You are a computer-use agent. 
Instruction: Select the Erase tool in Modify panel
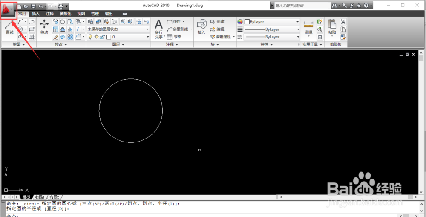click(55, 36)
